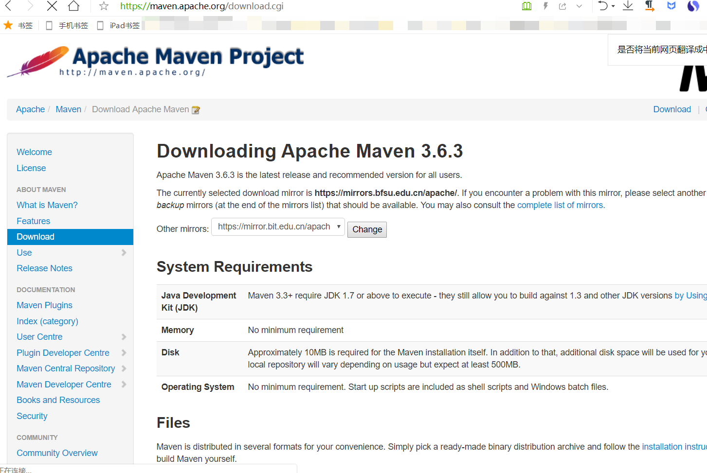Click the share page icon
This screenshot has height=473, width=707.
(x=562, y=6)
